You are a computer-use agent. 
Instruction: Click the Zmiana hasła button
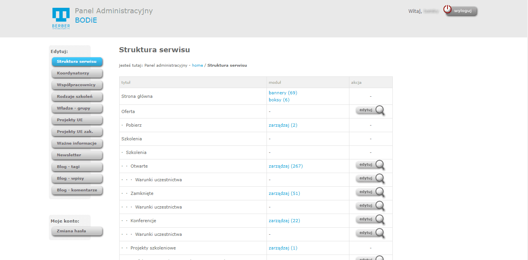tap(77, 231)
